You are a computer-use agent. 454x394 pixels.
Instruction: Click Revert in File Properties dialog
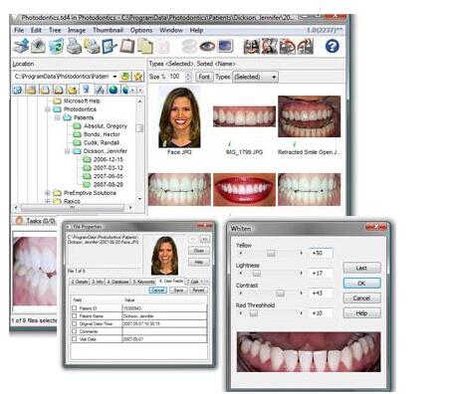(198, 291)
